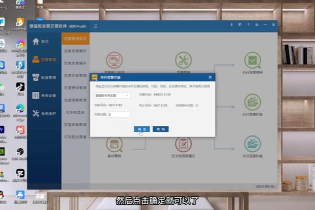Click the 作废份数 input field
This screenshot has height=210, width=315.
119,114
